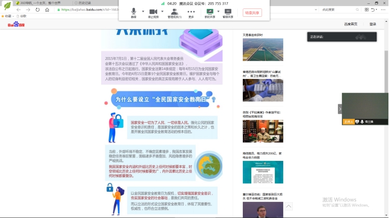The height and width of the screenshot is (218, 389).
Task: Switch to the 360导航 tab
Action: (x=40, y=3)
